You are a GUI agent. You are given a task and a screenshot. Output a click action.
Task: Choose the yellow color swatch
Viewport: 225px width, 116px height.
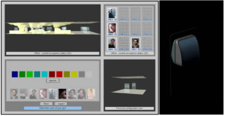coord(74,74)
